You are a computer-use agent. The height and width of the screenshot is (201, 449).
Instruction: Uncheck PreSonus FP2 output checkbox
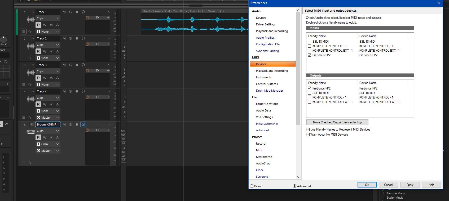coord(309,88)
